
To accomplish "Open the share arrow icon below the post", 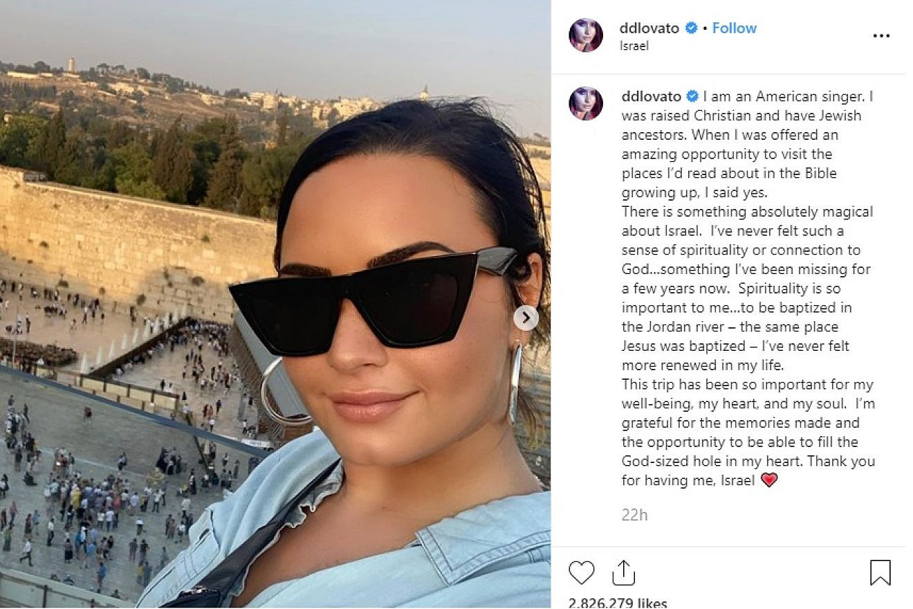I will (x=623, y=572).
